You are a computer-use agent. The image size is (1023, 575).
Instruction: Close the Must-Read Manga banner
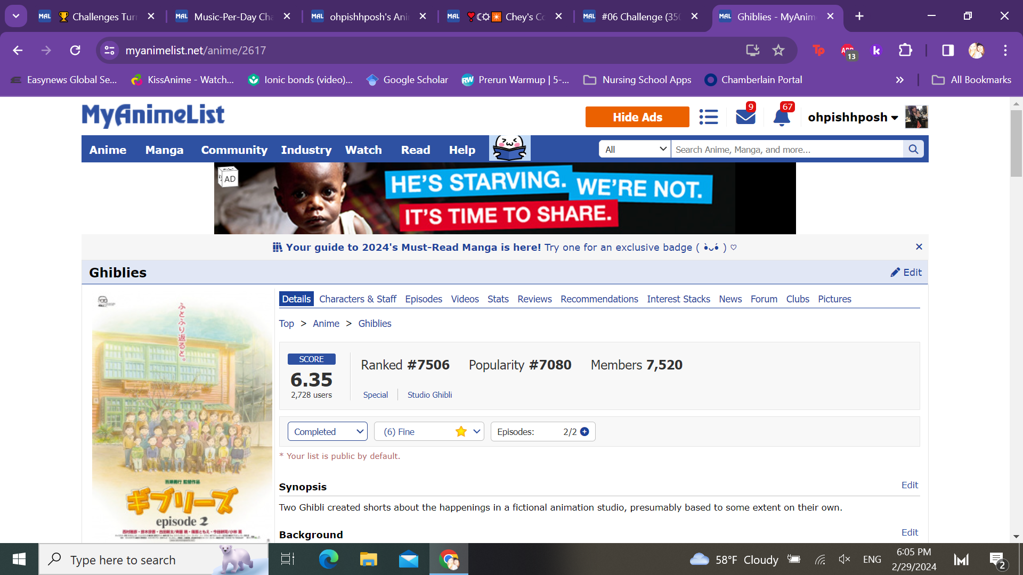pos(919,247)
